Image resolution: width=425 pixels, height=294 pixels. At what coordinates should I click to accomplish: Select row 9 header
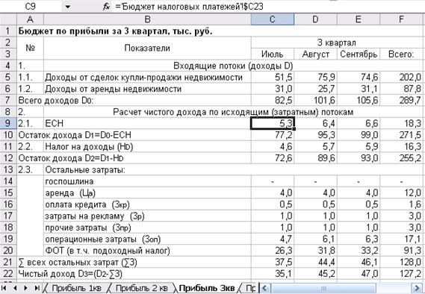coord(8,123)
